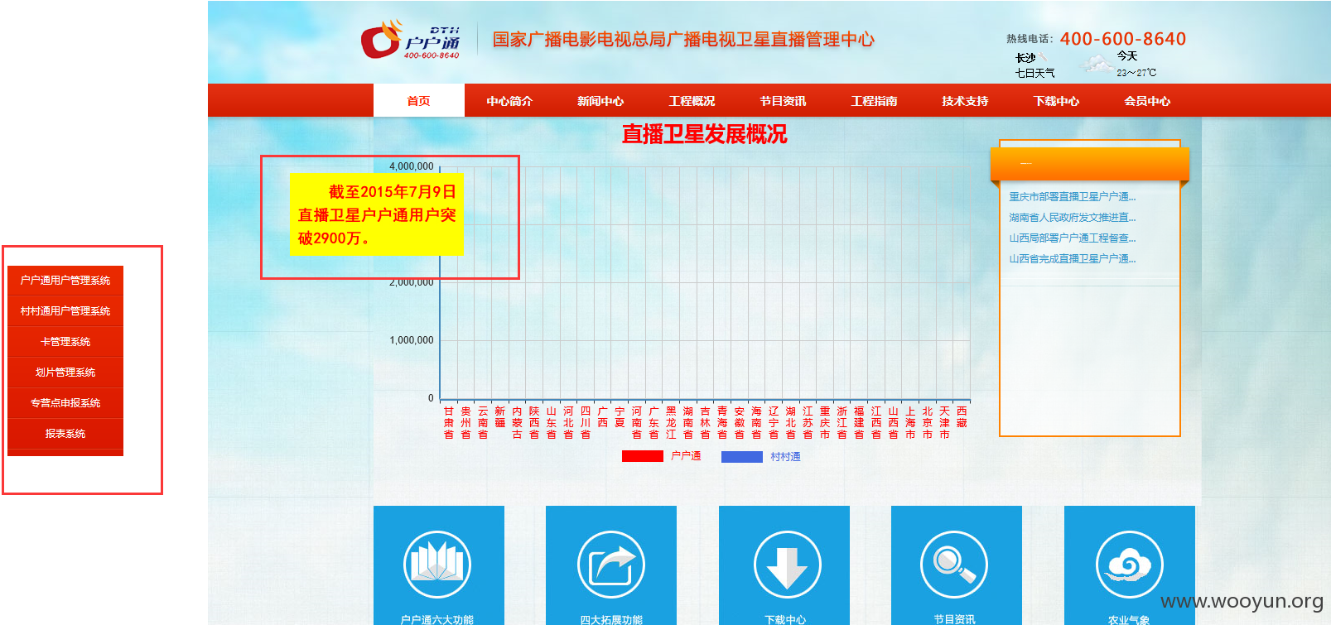Open the 工程概况 menu item
1331x625 pixels.
click(692, 101)
